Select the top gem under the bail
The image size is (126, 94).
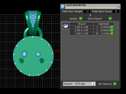[x=33, y=37]
